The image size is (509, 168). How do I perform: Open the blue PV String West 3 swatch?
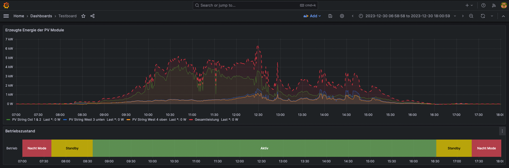(65, 120)
